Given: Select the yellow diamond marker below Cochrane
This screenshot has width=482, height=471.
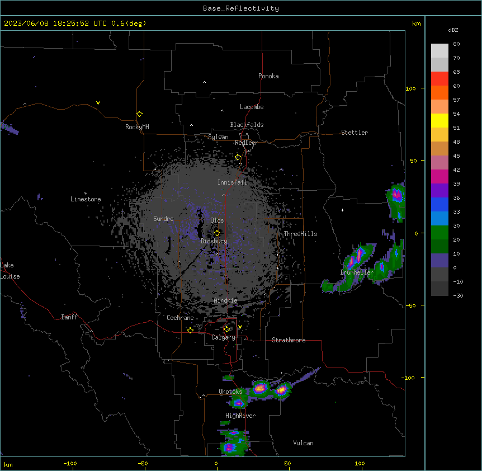Looking at the screenshot, I should [x=190, y=330].
